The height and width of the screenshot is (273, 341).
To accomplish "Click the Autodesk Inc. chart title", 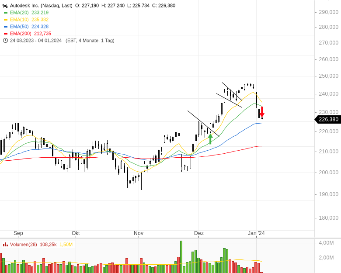I will 41,5.
